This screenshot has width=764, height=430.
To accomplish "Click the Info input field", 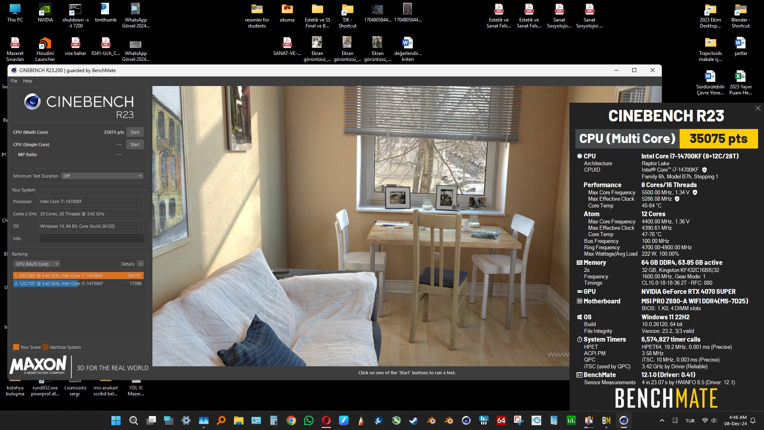I will 92,238.
